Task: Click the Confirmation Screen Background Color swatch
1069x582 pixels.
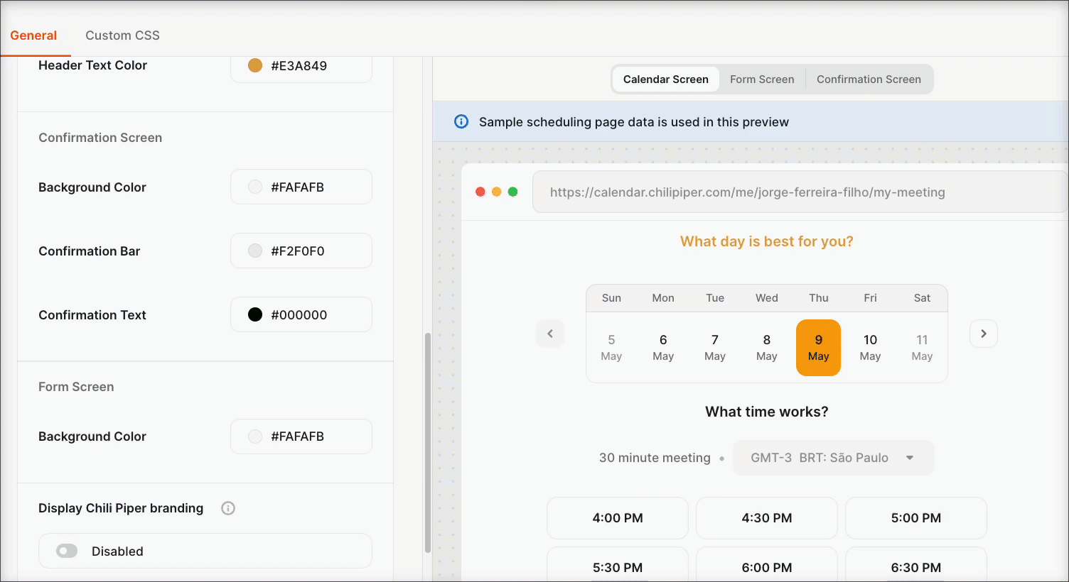Action: 255,187
